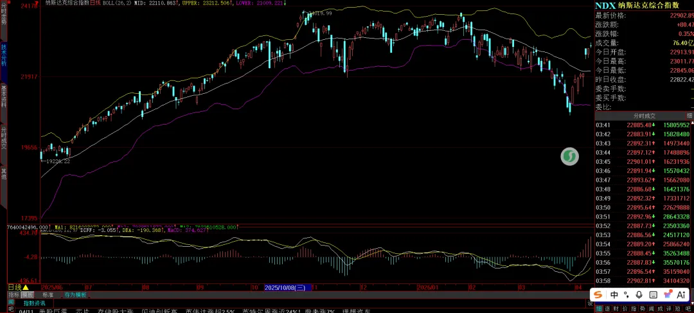The image size is (694, 313).
Task: Click the 今日最低 value 22845.06
Action: (682, 71)
